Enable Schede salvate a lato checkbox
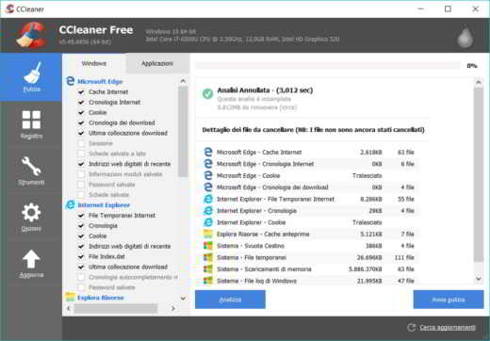The height and width of the screenshot is (341, 490). 81,154
